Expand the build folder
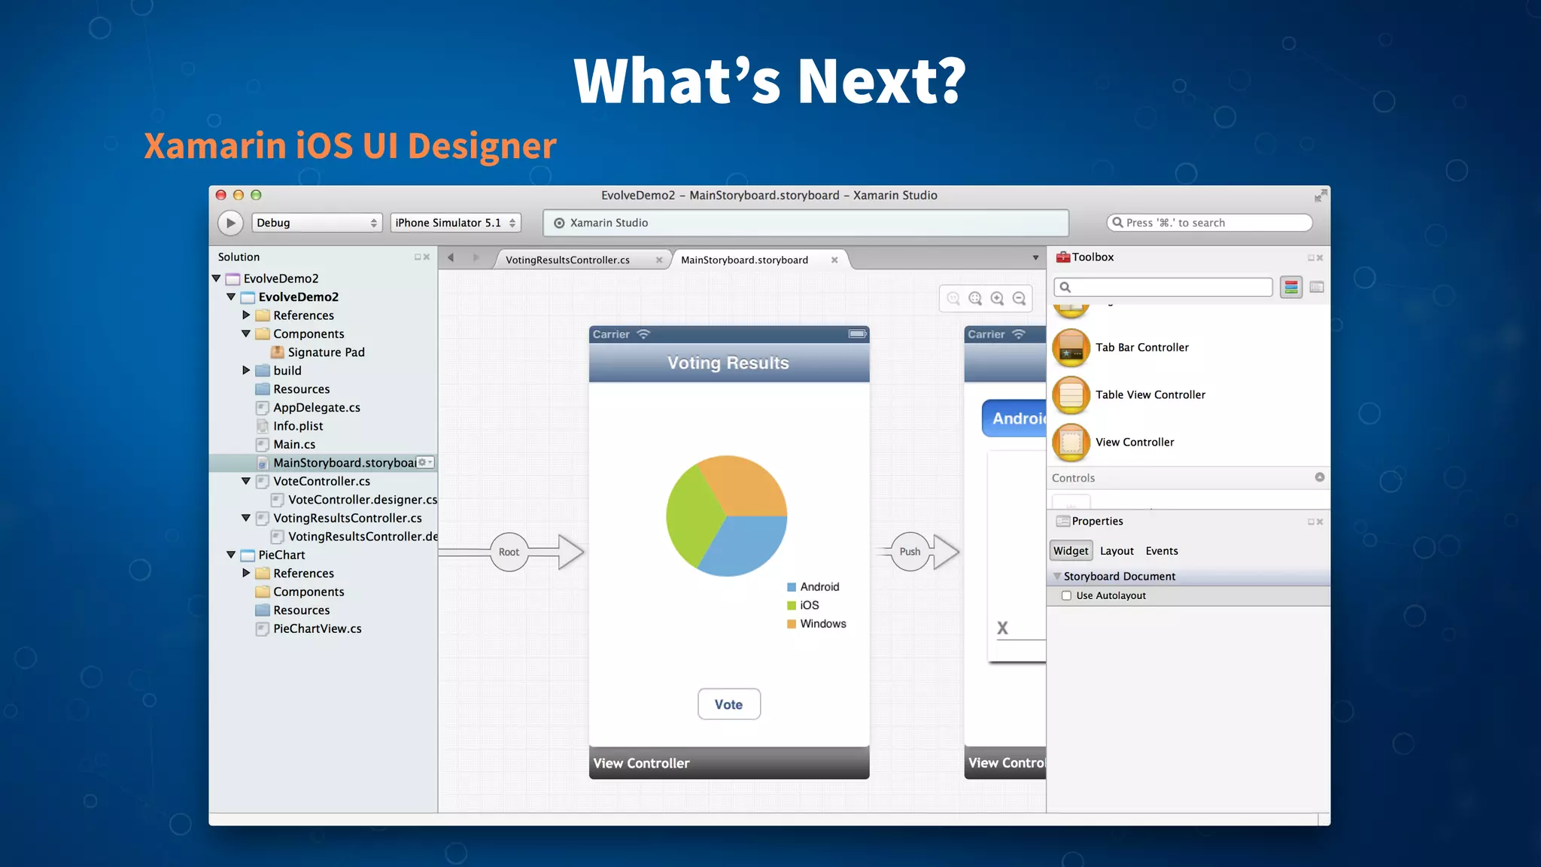Screen dimensions: 1541x867 (x=245, y=370)
